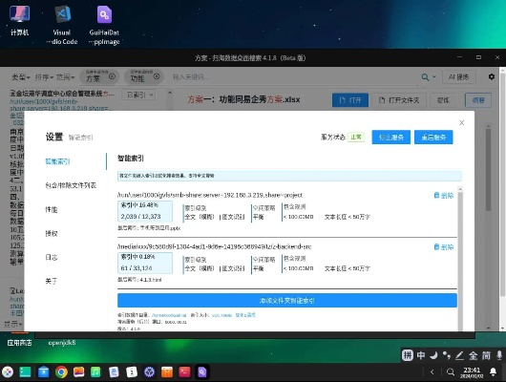Open the orange archive manager taskbar icon
The height and width of the screenshot is (382, 506).
tap(167, 372)
